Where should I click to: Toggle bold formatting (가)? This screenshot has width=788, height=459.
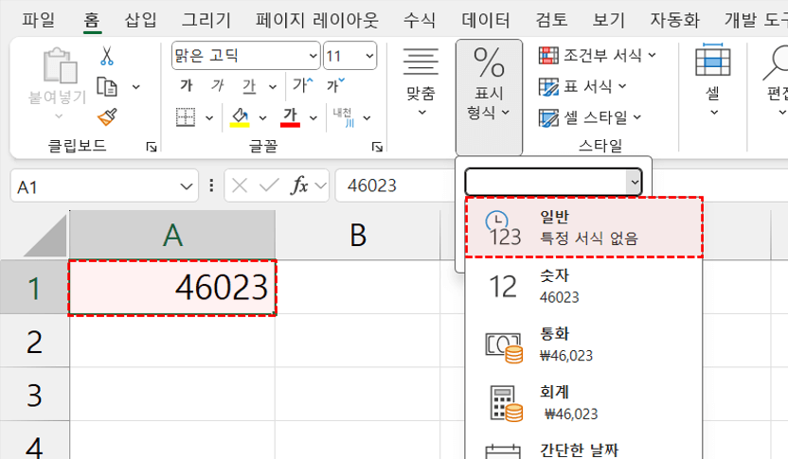(x=187, y=86)
